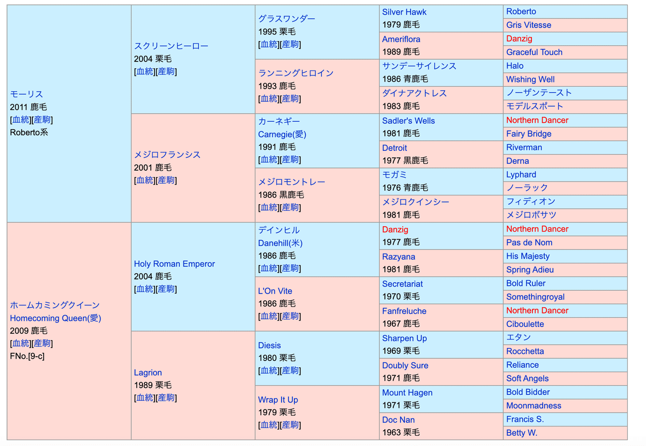646x446 pixels.
Task: Click 産駒 link under Homecoming Queen
Action: pos(42,344)
